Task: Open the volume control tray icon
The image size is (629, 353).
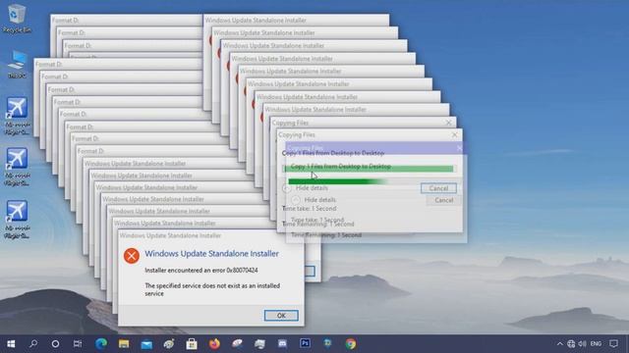Action: (x=583, y=344)
